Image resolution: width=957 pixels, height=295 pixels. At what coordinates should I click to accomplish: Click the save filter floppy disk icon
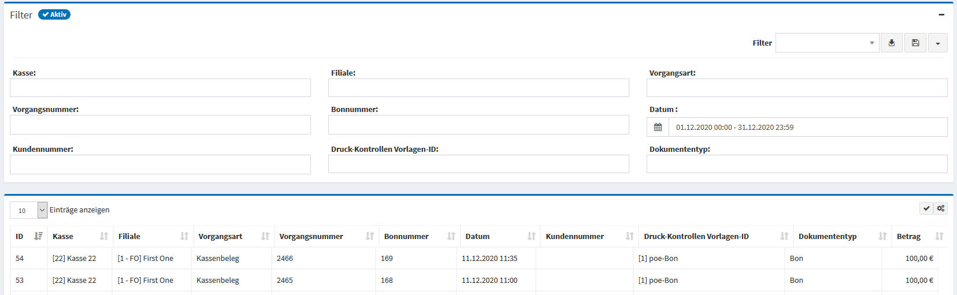[x=915, y=43]
